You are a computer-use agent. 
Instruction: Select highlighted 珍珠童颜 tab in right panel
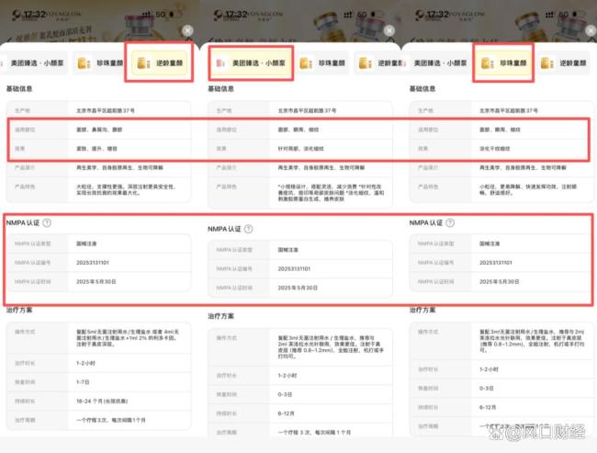(x=503, y=62)
